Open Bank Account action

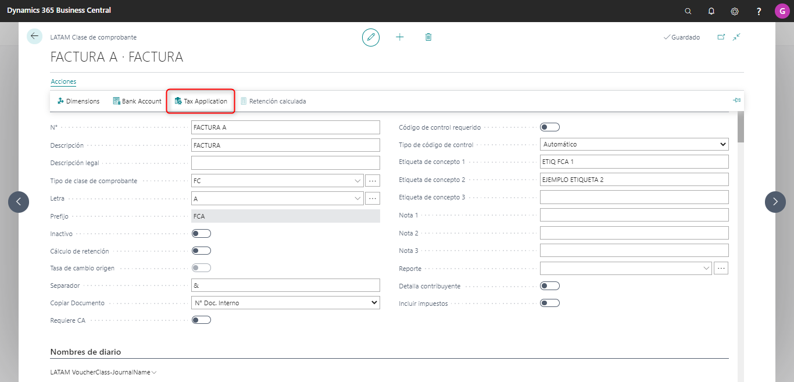pyautogui.click(x=137, y=101)
